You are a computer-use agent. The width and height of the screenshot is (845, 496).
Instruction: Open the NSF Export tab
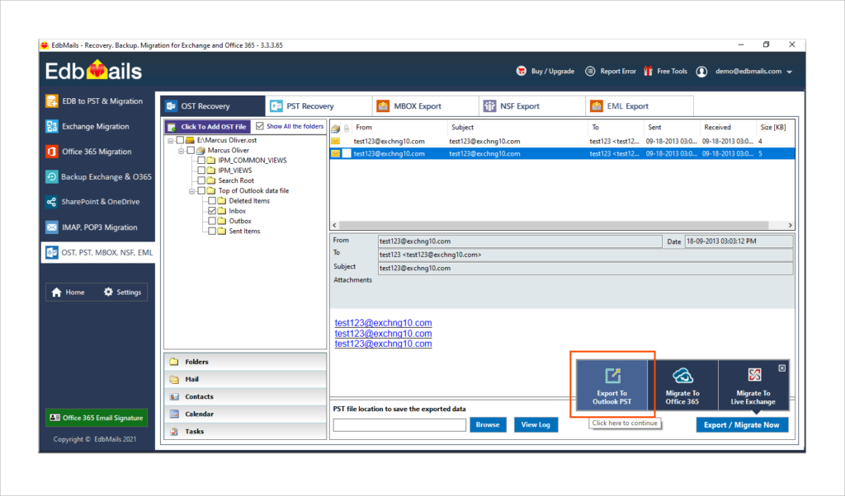click(532, 106)
